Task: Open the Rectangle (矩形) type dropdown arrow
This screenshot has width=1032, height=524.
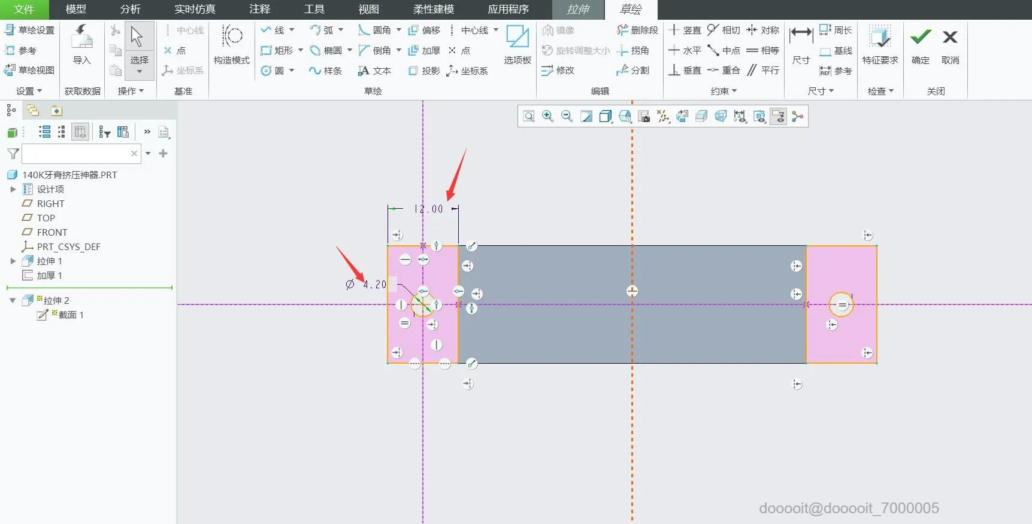Action: (301, 50)
